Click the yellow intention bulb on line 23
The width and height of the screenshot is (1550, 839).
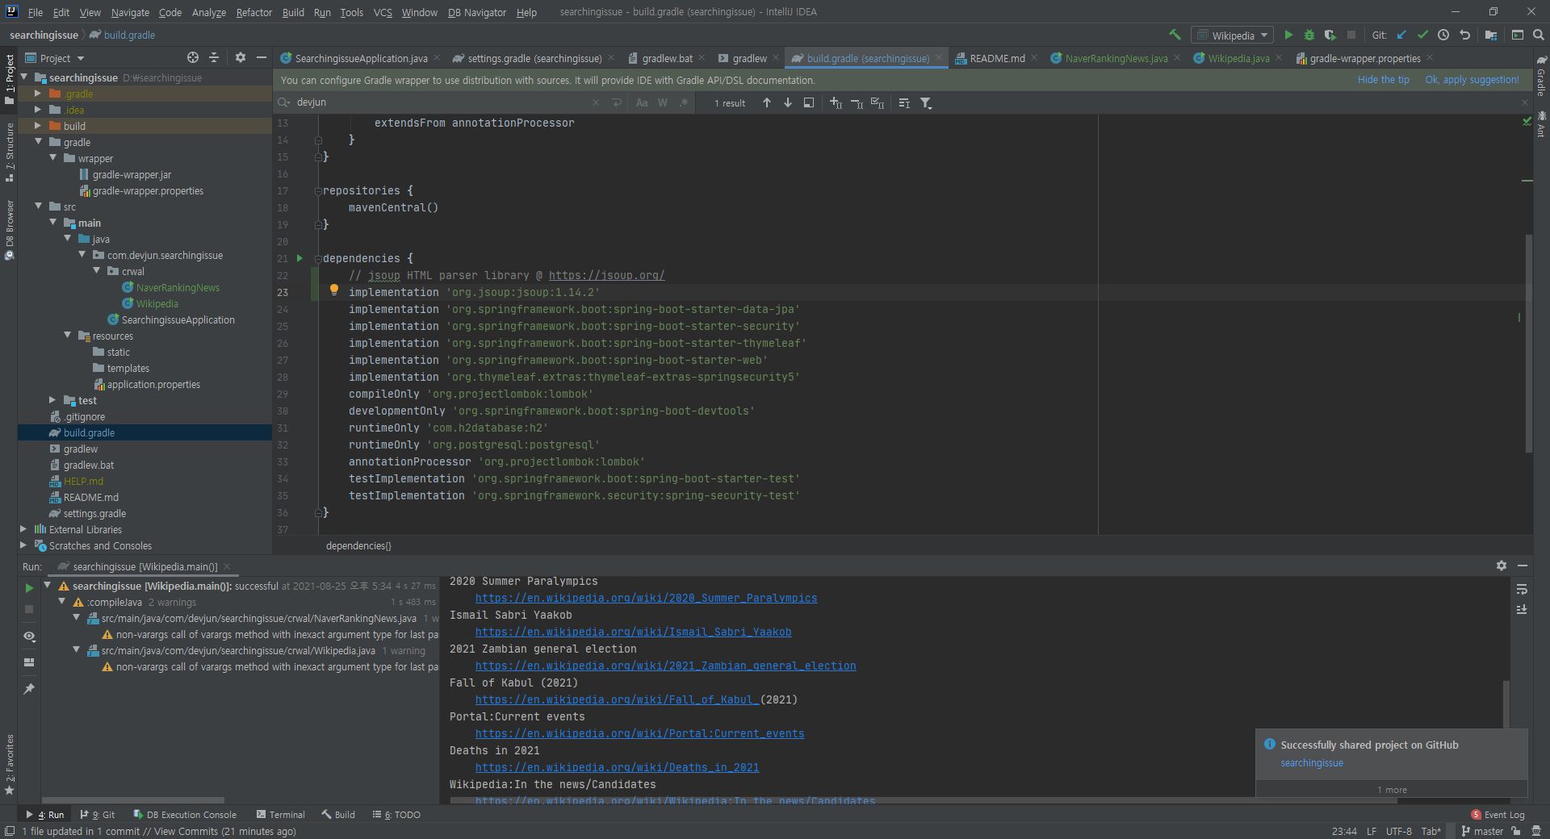point(333,290)
